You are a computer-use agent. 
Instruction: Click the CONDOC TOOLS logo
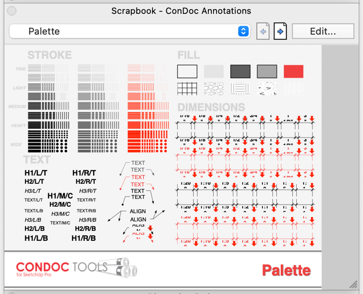(76, 268)
